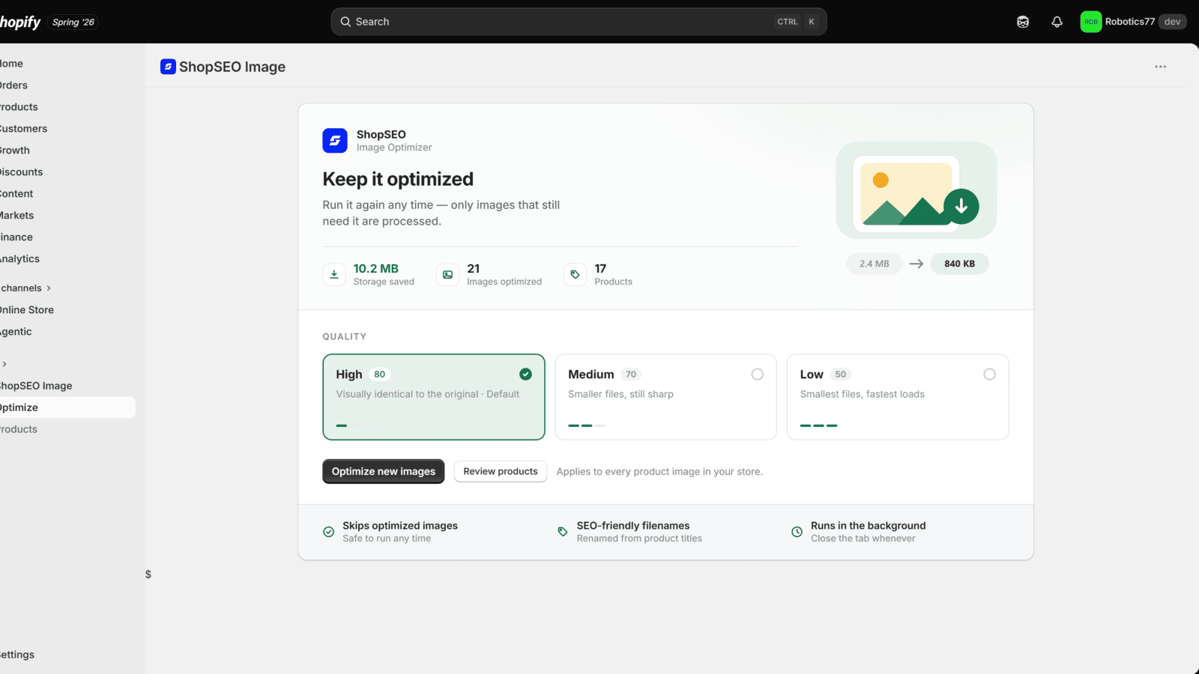
Task: Focus the Search field
Action: 579,22
